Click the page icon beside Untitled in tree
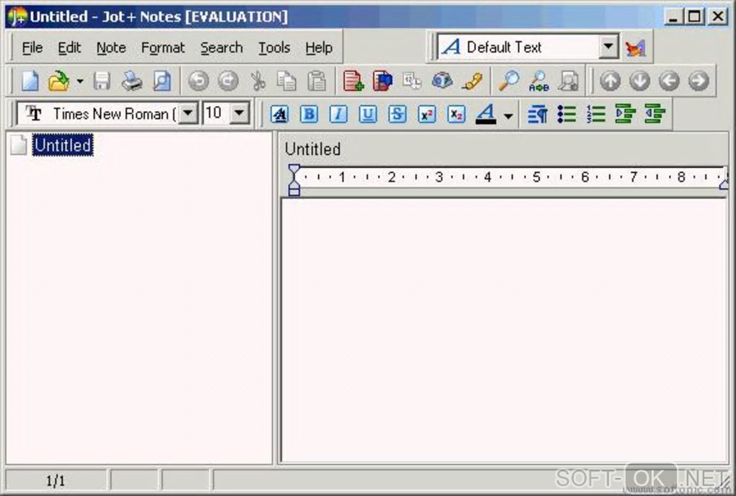736x496 pixels. (18, 145)
